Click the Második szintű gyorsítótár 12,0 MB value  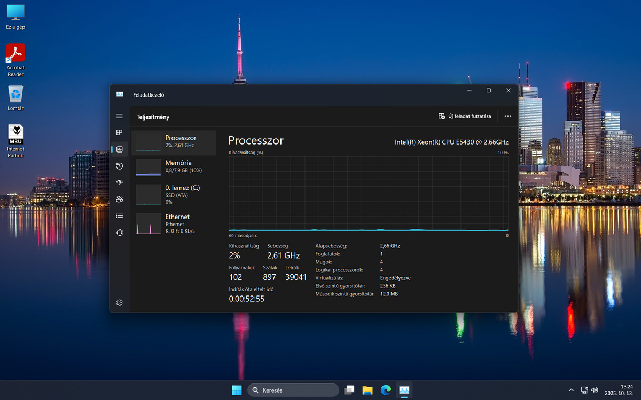click(389, 294)
